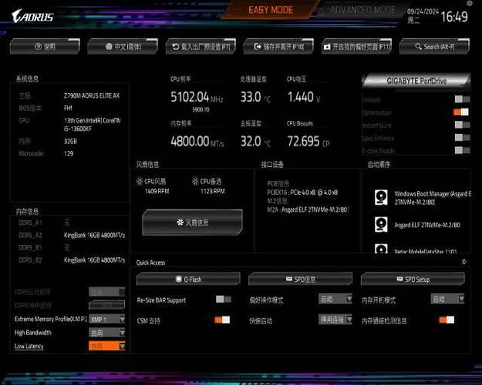The height and width of the screenshot is (385, 482).
Task: Load factory defaults with the F7 button
Action: pos(201,47)
